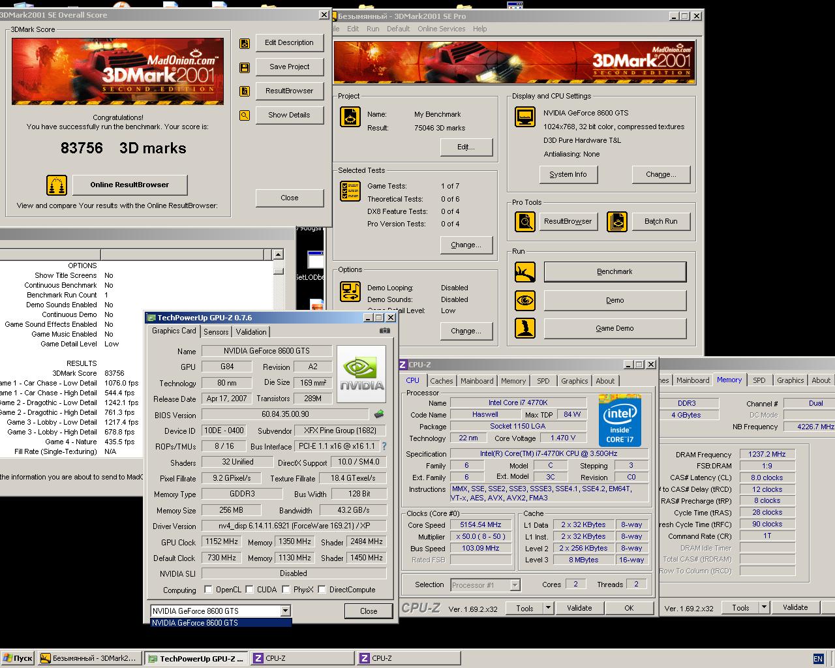Click the NVIDIA logo in GPU-Z
This screenshot has width=835, height=668.
click(x=361, y=374)
